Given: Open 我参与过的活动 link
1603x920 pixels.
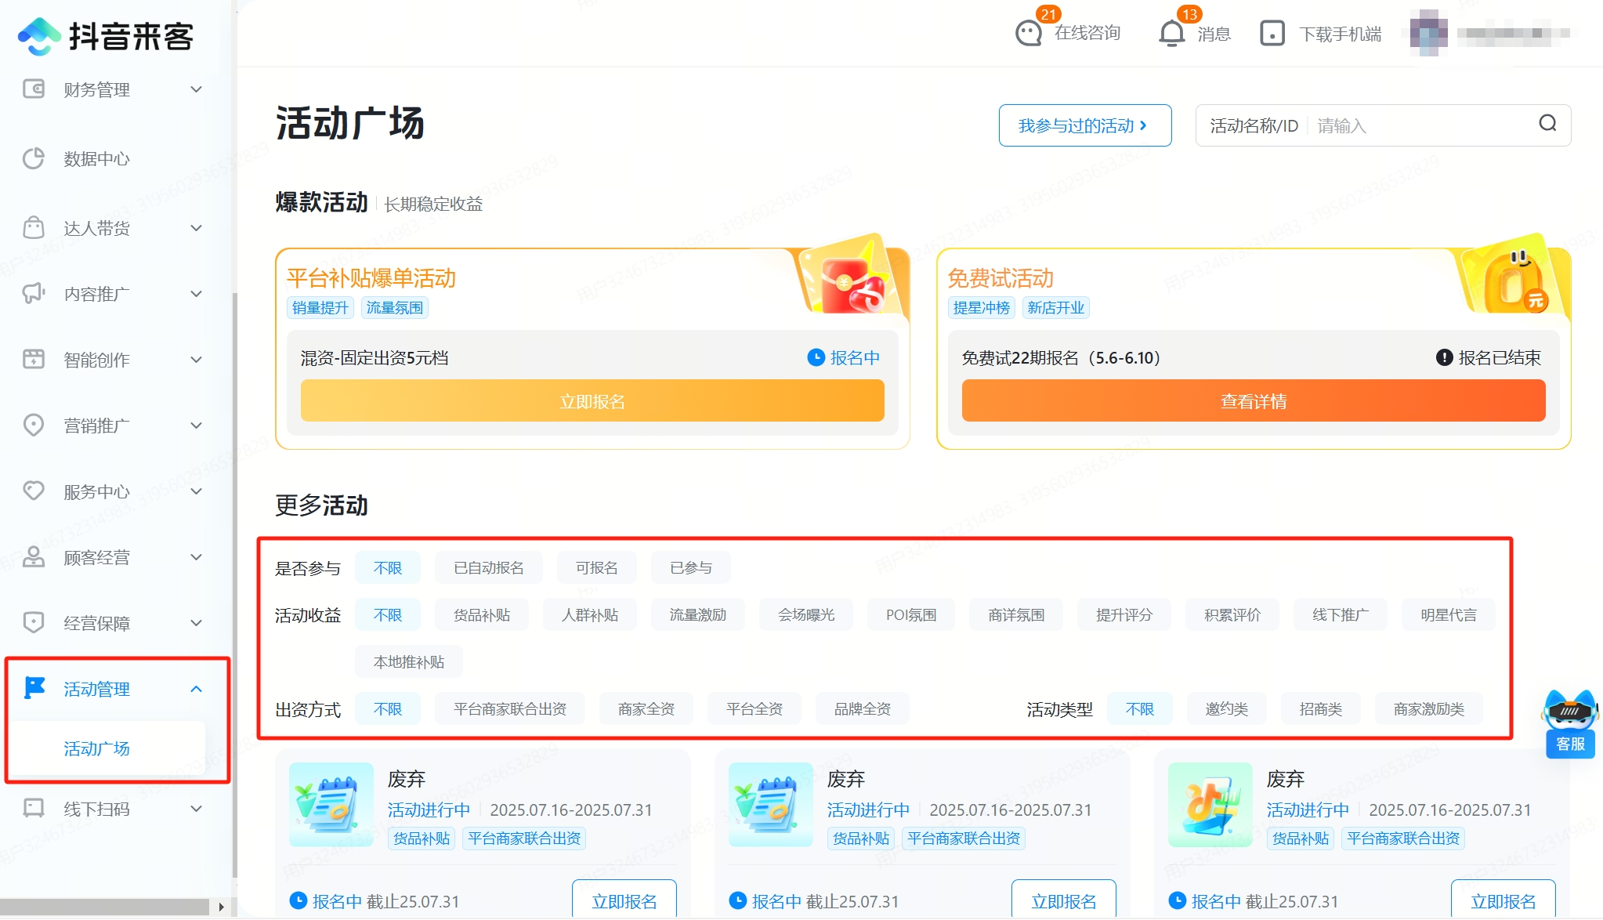Looking at the screenshot, I should 1084,125.
